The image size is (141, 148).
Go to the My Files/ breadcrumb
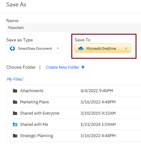coord(15,79)
